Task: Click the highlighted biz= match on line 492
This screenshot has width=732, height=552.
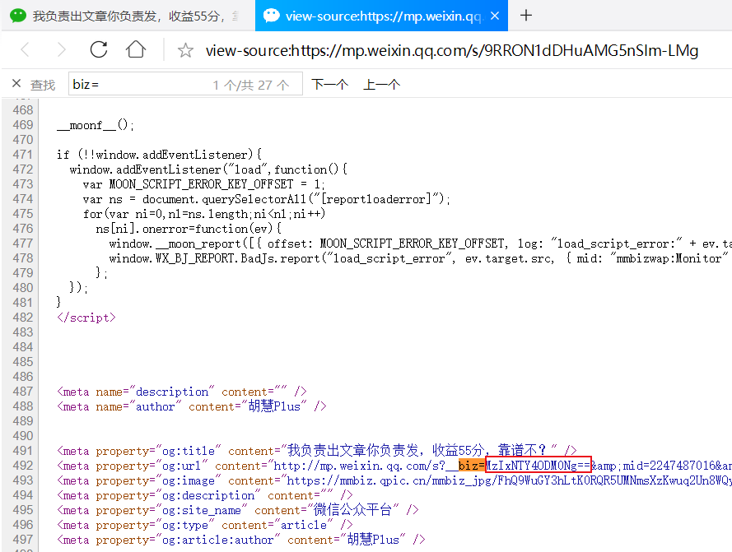Action: pos(472,466)
